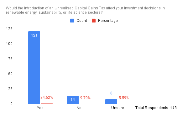188x116 pixels.
Task: Select the Count legend label
Action: pos(82,21)
